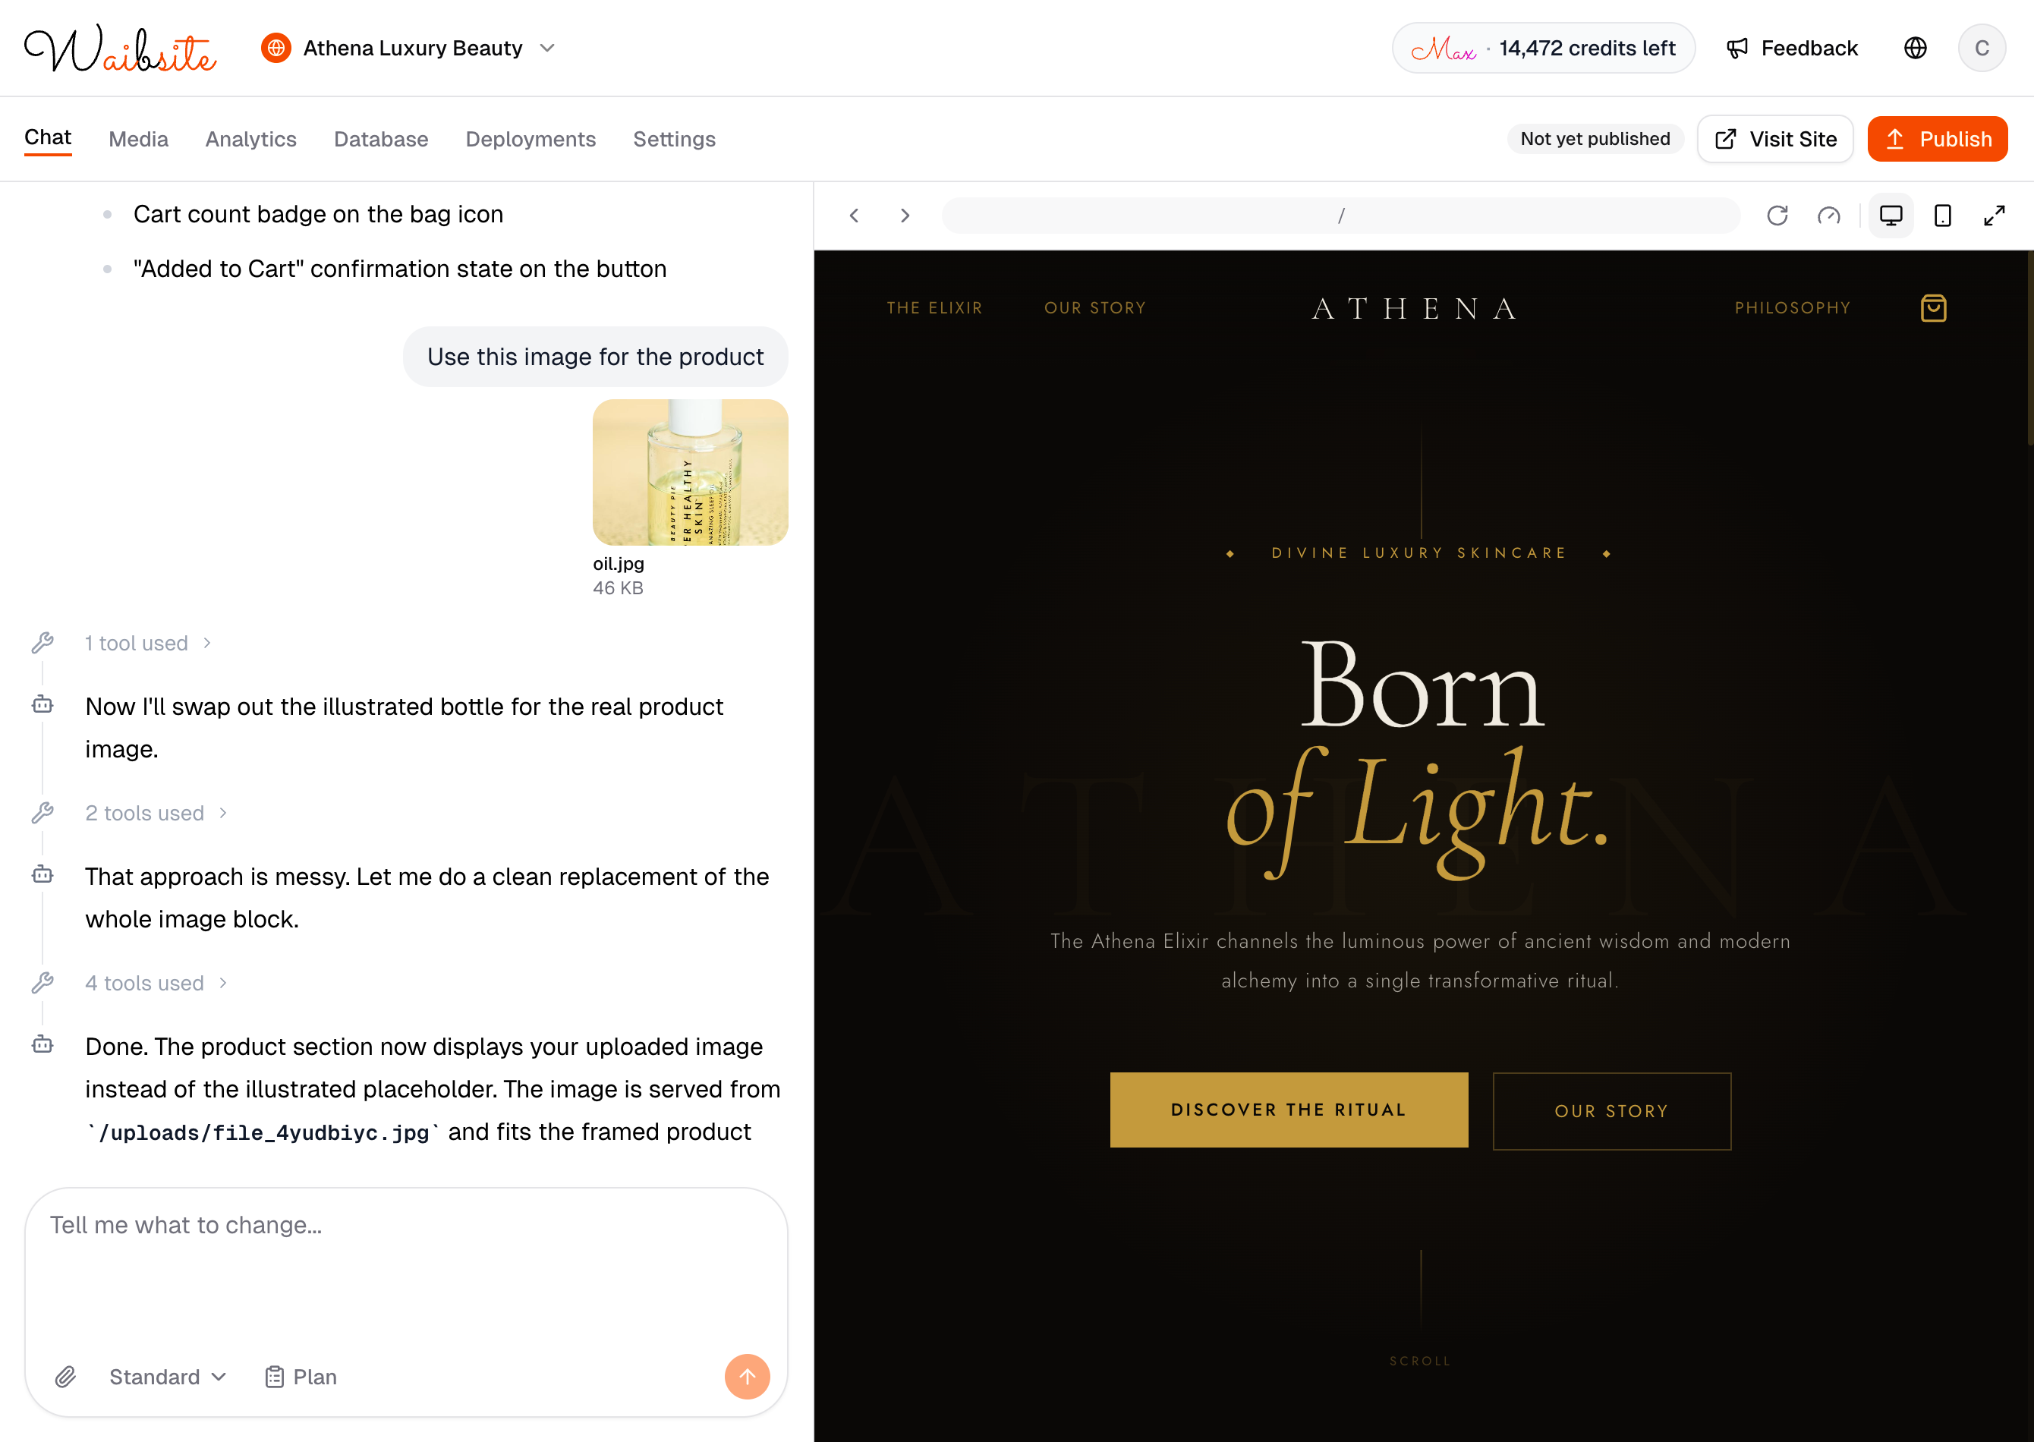Expand preview to fullscreen
This screenshot has height=1442, width=2034.
click(1994, 216)
